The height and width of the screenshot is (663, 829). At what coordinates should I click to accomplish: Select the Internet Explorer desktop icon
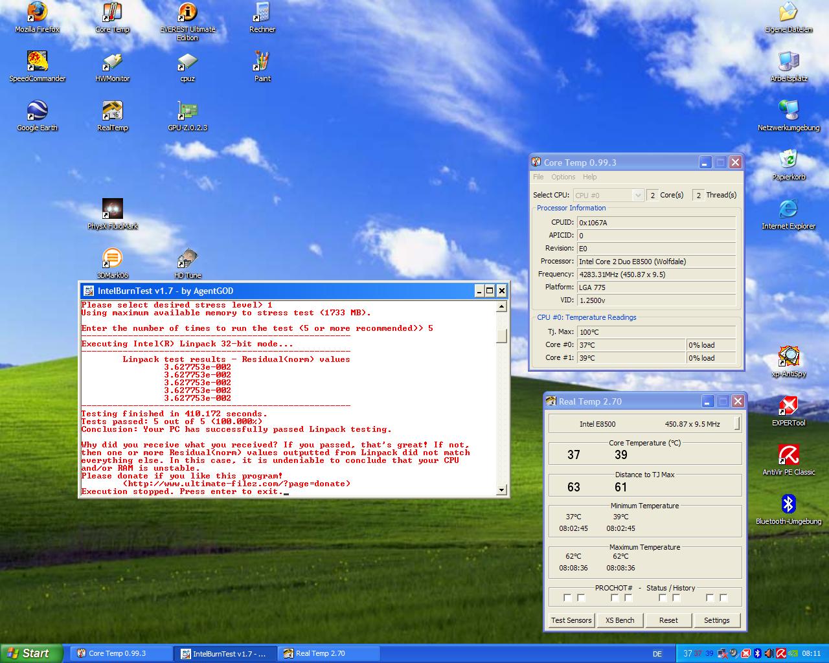click(x=788, y=214)
